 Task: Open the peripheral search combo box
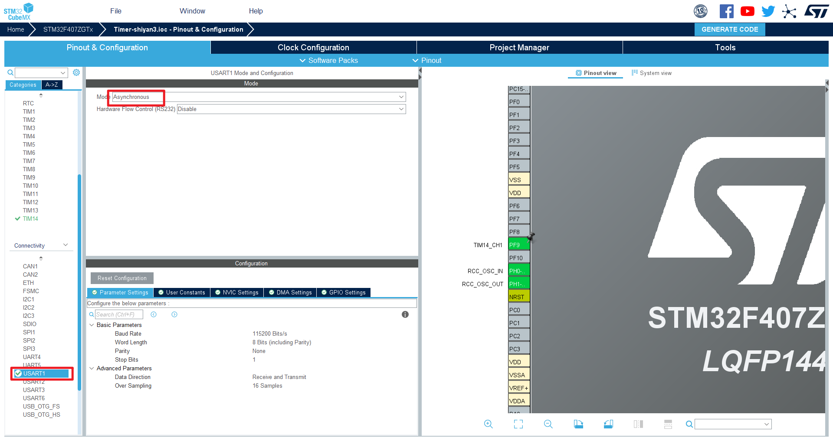[41, 72]
